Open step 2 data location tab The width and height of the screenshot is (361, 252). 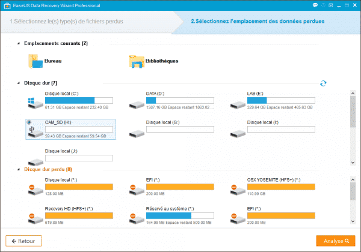[x=258, y=22]
